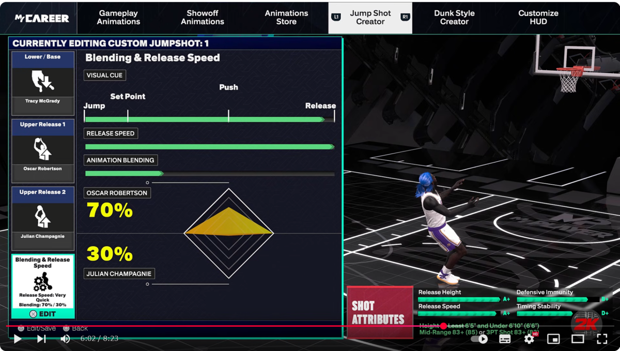Click the ANIMATION BLENDING label
The width and height of the screenshot is (620, 351).
tap(120, 160)
